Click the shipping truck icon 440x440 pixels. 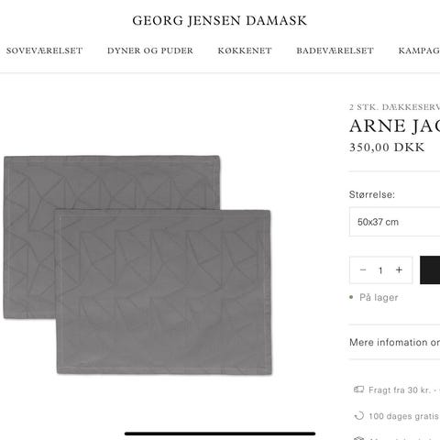click(358, 390)
